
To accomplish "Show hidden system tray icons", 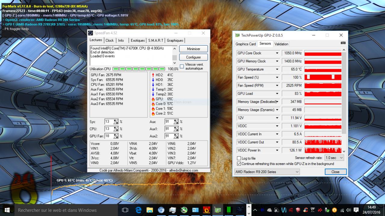I will click(x=255, y=210).
